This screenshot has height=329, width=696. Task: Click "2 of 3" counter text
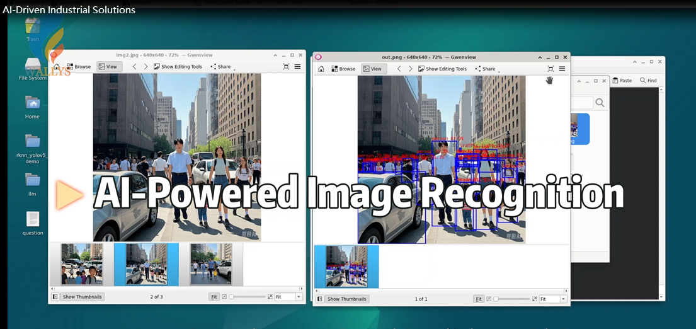[156, 297]
